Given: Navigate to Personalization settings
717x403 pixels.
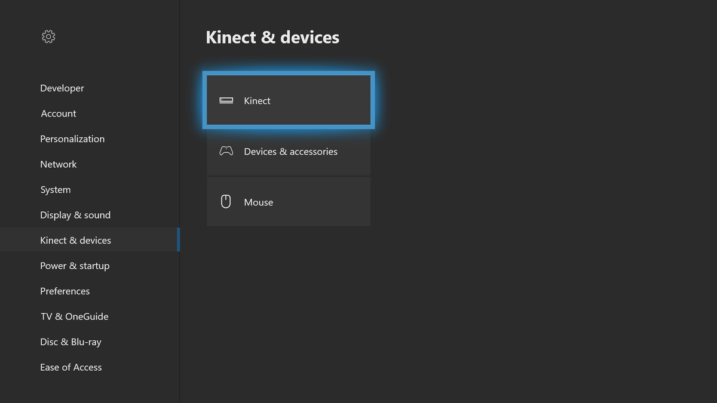Looking at the screenshot, I should click(x=72, y=139).
